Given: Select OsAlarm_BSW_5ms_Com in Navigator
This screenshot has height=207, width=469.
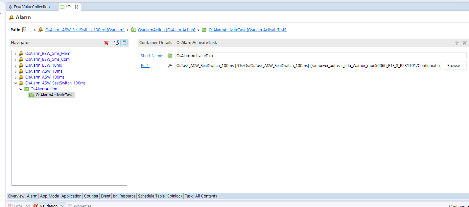Looking at the screenshot, I should pyautogui.click(x=47, y=59).
